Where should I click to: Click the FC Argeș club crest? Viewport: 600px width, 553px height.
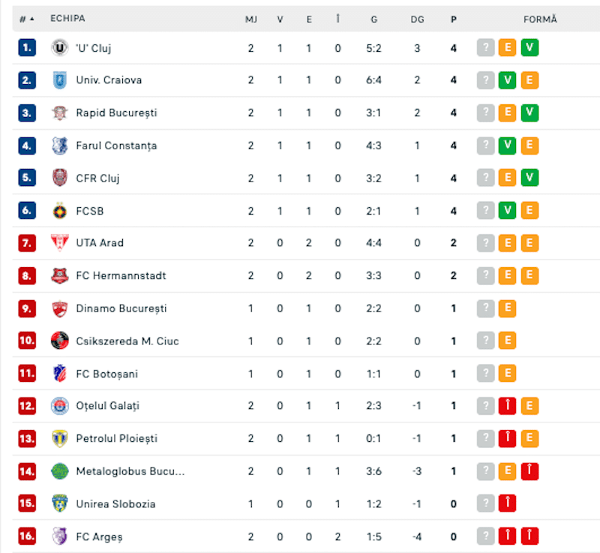[x=60, y=536]
